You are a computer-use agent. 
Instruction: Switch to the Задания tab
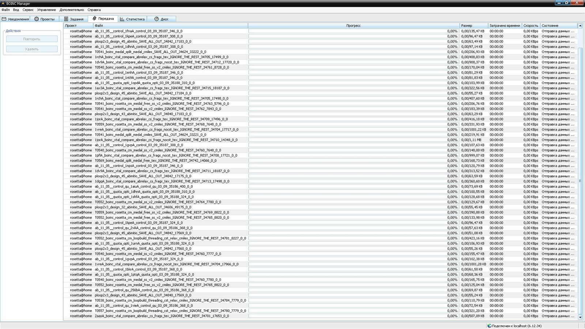pyautogui.click(x=73, y=19)
